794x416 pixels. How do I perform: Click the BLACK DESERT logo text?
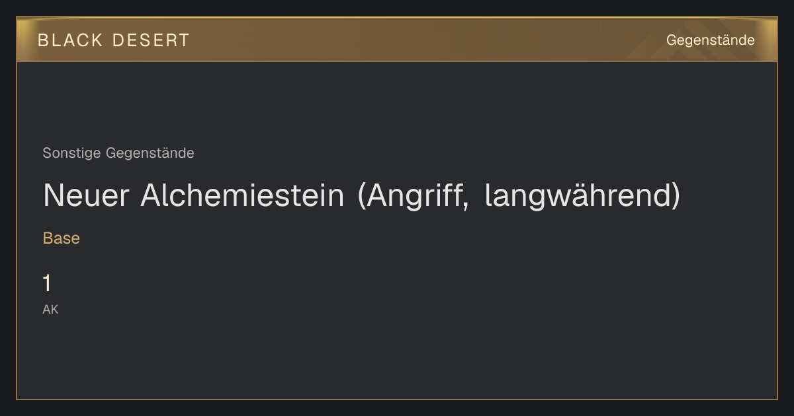pos(114,40)
